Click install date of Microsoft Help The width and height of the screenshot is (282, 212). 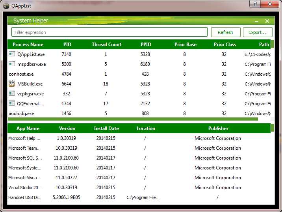point(106,138)
